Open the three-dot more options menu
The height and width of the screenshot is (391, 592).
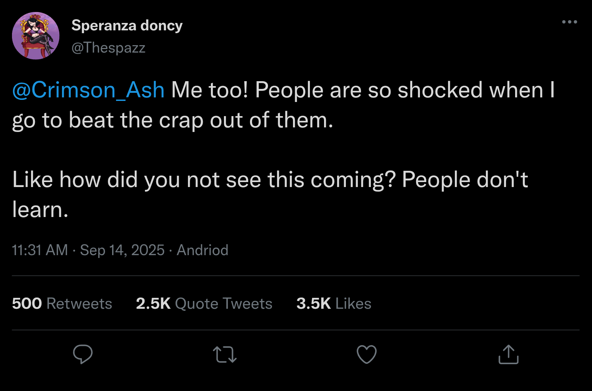pos(569,22)
